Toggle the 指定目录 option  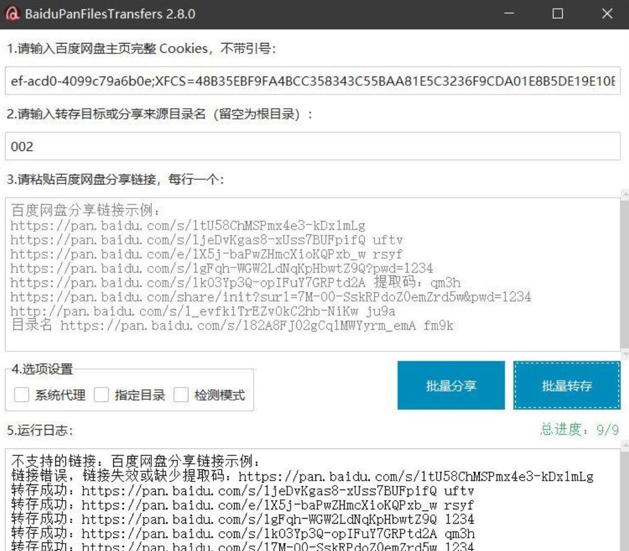(x=102, y=395)
